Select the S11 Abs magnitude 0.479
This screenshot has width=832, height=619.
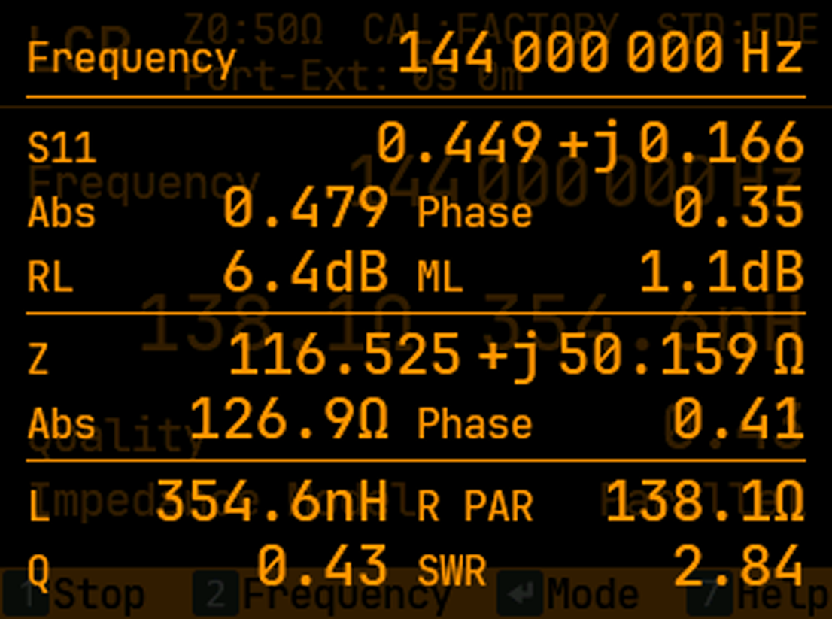coord(305,209)
